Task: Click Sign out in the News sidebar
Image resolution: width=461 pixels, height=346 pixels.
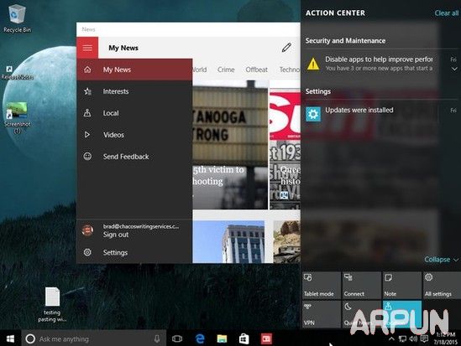Action: click(116, 235)
